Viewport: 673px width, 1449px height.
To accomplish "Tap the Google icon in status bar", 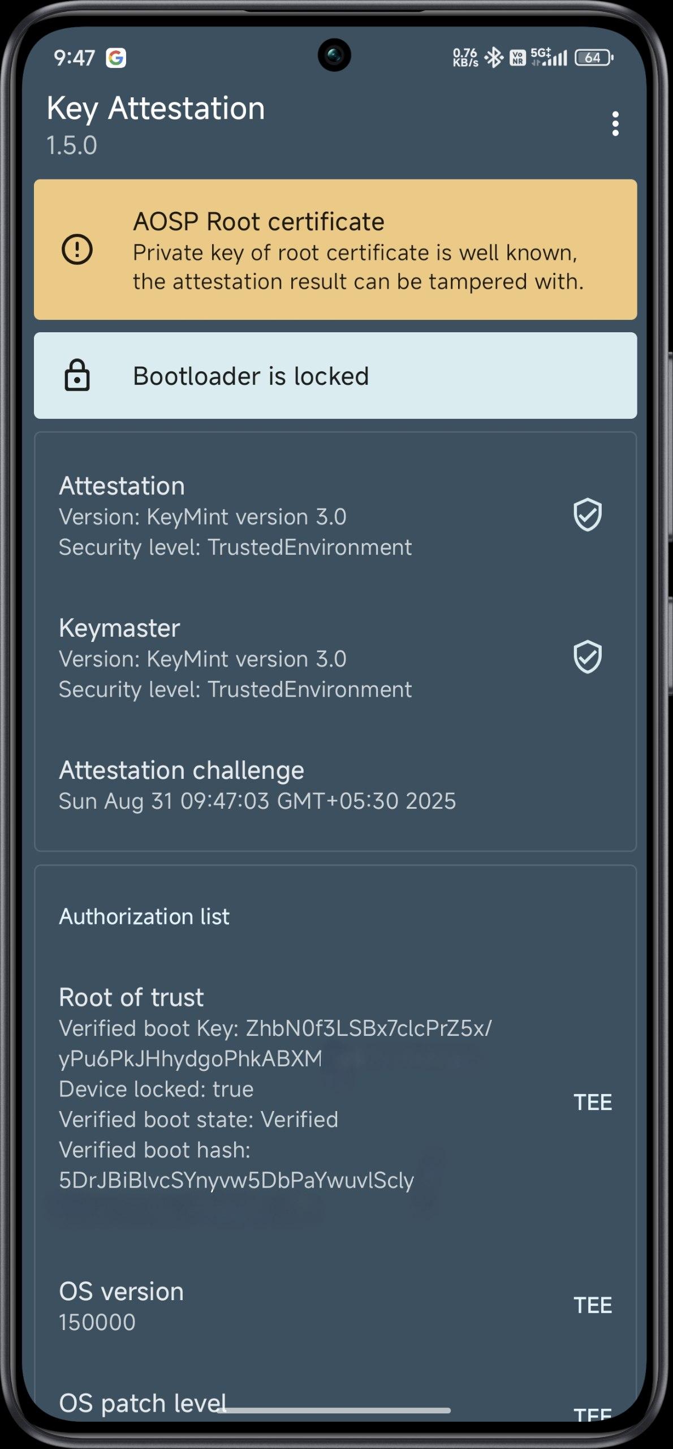I will click(116, 58).
